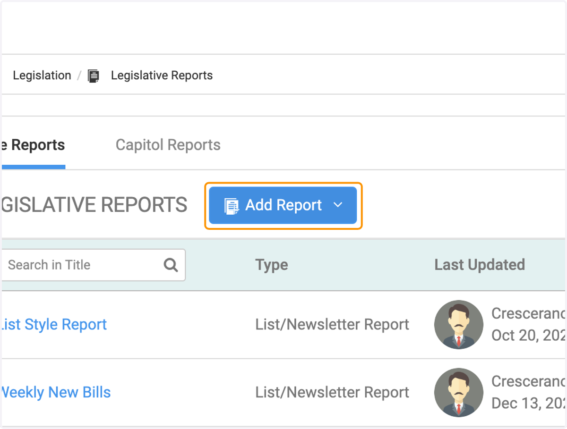
Task: Click the Type column header
Action: 272,265
